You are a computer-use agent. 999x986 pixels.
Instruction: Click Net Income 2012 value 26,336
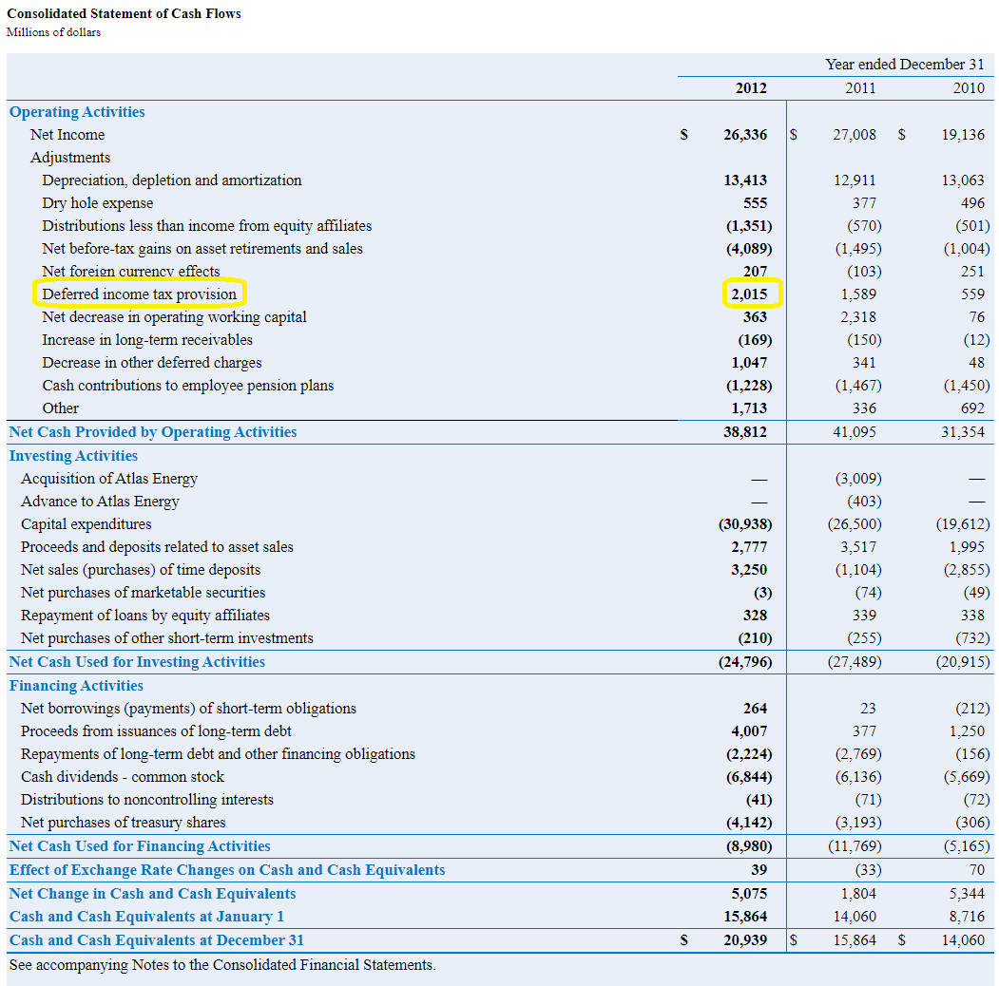pos(745,135)
